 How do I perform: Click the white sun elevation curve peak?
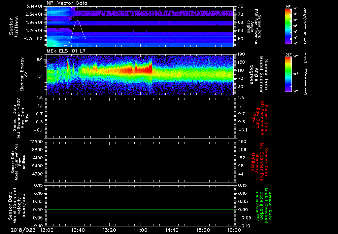tap(78, 21)
